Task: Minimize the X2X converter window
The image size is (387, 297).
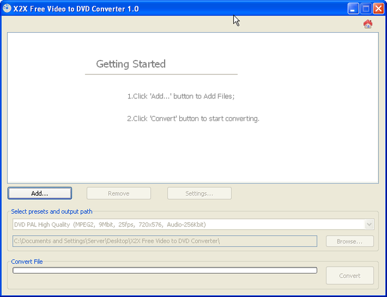Action: click(x=353, y=9)
